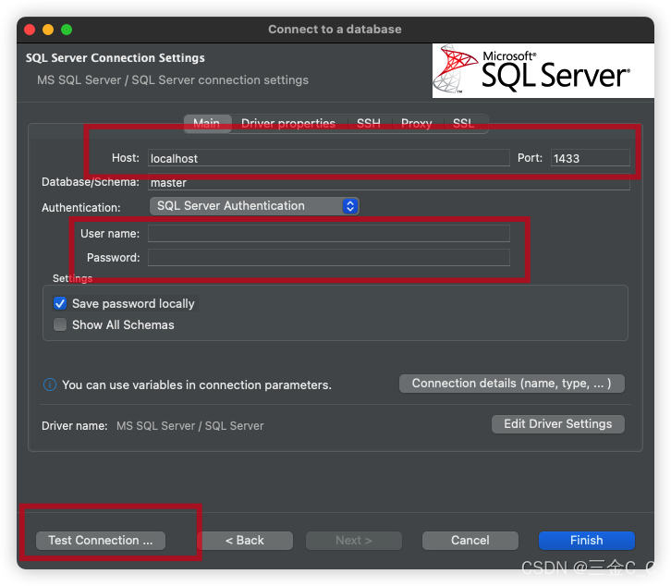This screenshot has width=671, height=586.
Task: Enable Show All Schemas checkbox
Action: (x=60, y=324)
